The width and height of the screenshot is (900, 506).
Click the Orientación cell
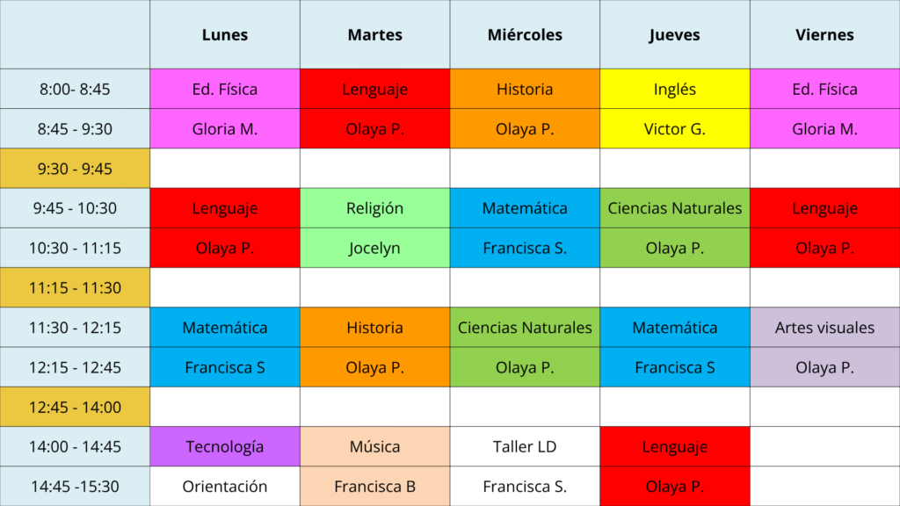click(225, 487)
